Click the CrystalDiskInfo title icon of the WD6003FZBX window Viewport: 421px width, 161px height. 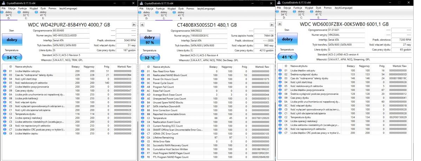point(280,3)
